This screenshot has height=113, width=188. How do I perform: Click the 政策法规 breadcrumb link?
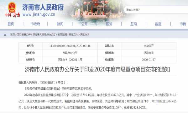[62, 35]
